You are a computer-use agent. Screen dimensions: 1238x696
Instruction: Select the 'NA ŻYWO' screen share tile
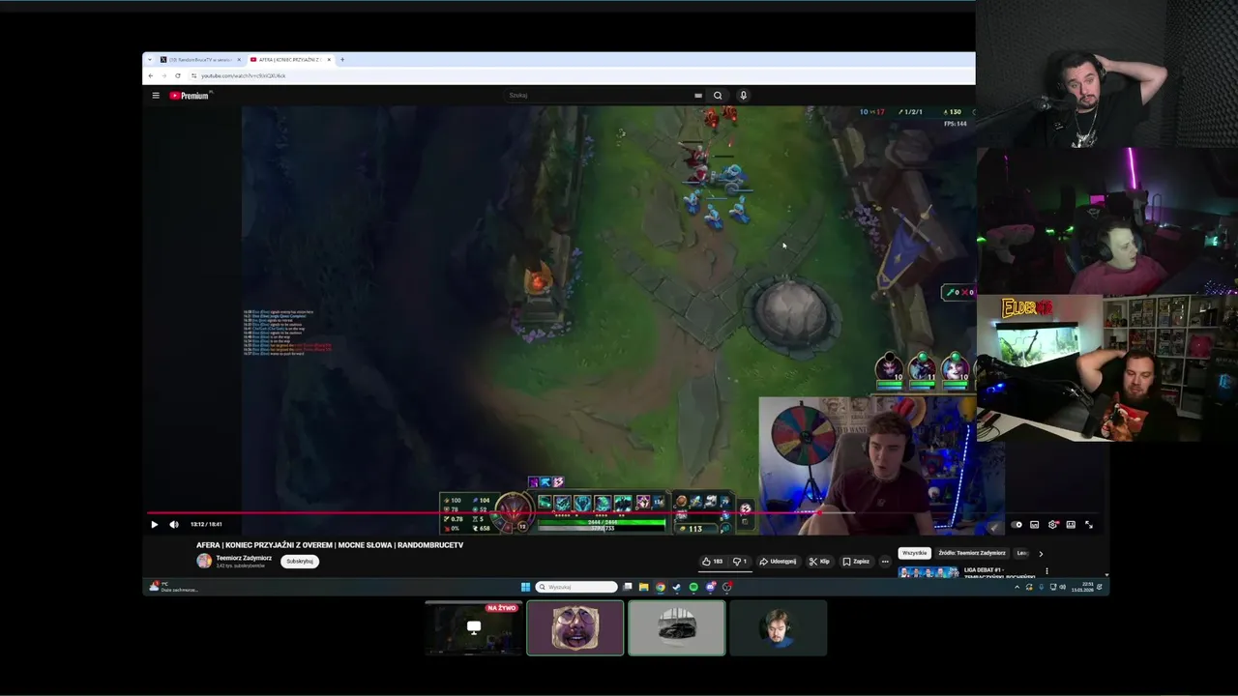(474, 627)
